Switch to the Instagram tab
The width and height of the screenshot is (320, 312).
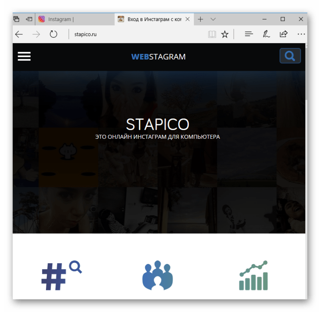[x=75, y=19]
